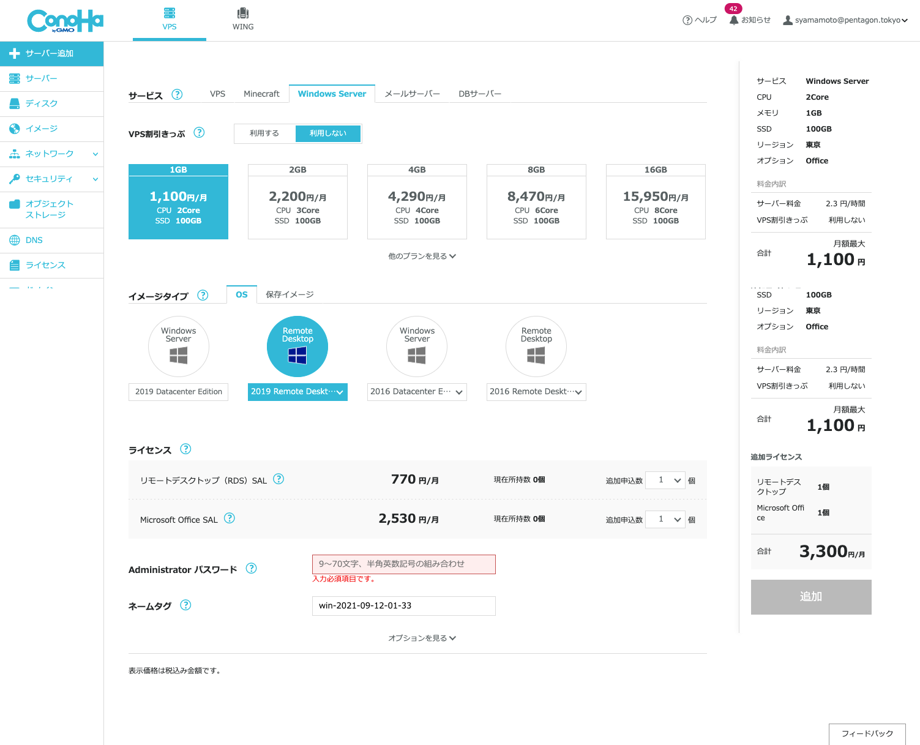Open the 2019 Remote Desktop version dropdown

pyautogui.click(x=297, y=392)
